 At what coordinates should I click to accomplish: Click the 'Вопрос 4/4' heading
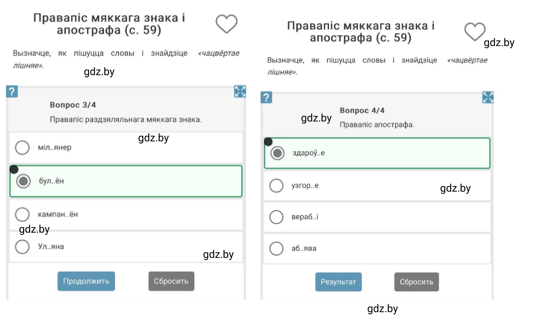[362, 111]
